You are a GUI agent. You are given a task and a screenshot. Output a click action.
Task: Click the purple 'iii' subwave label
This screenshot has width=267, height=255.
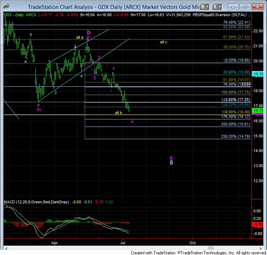[132, 122]
